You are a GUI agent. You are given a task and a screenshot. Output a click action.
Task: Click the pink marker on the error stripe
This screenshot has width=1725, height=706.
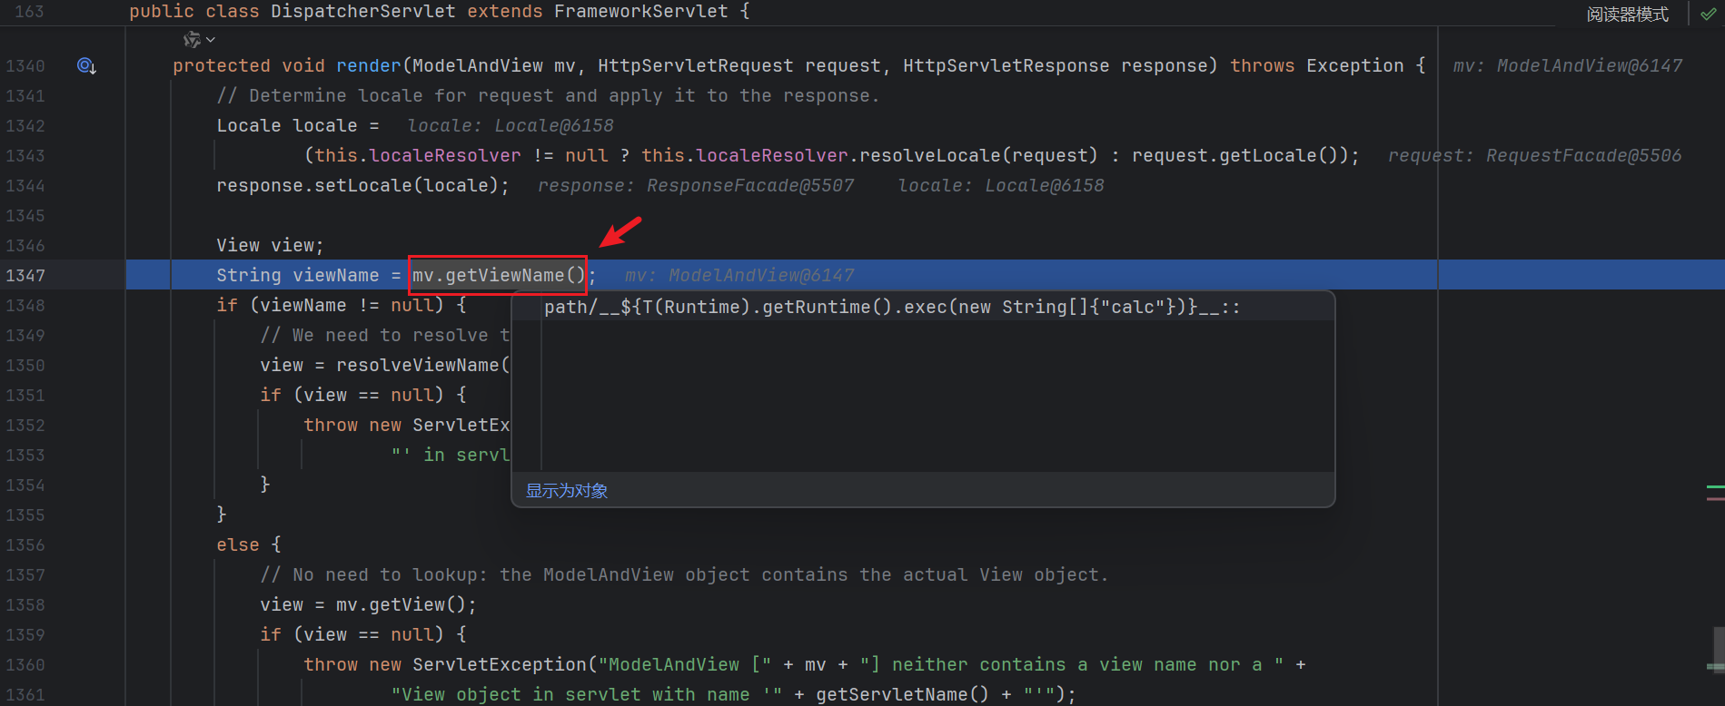point(1715,499)
